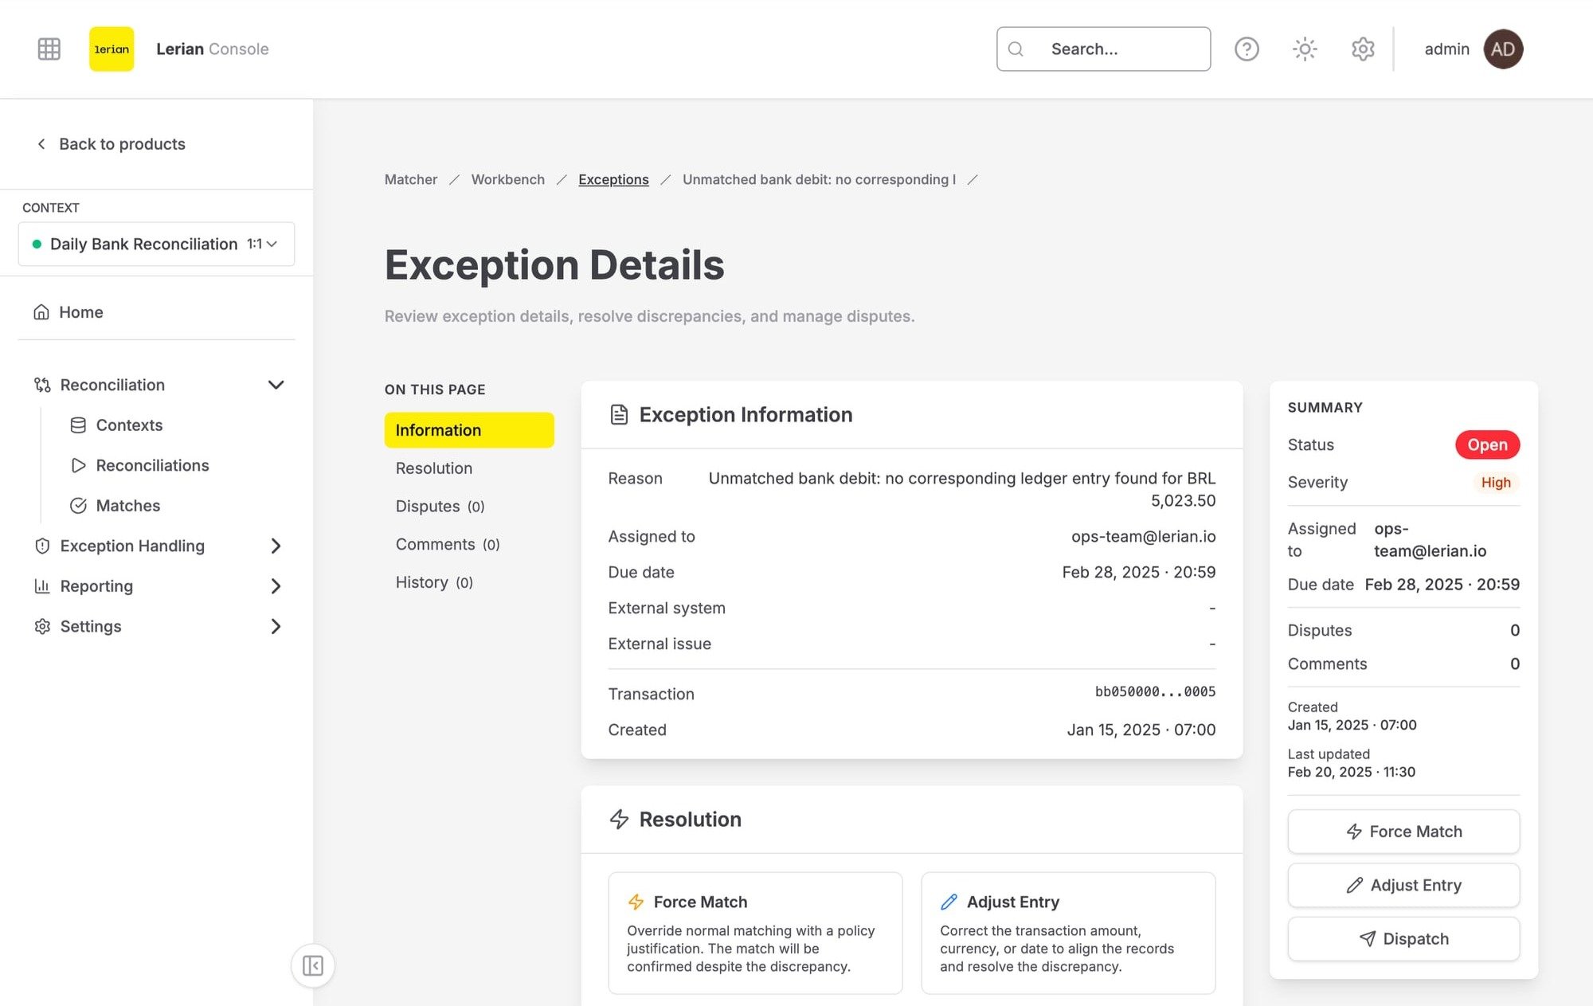1593x1006 pixels.
Task: Click the admin username label
Action: [1446, 49]
